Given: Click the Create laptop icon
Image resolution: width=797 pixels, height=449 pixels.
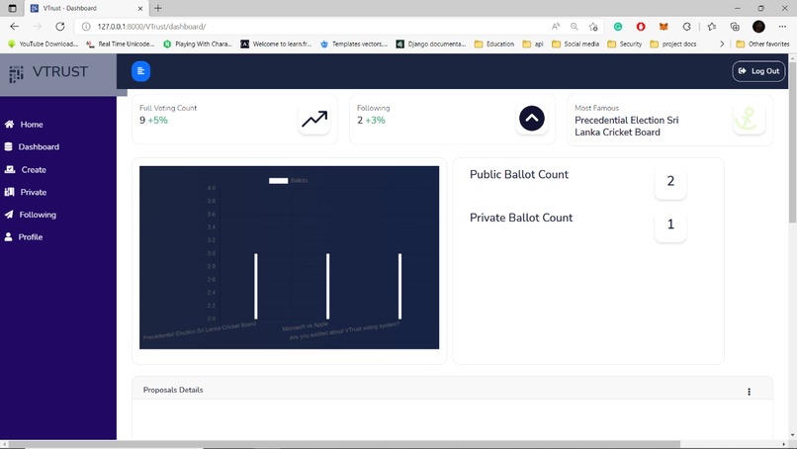Looking at the screenshot, I should (x=10, y=169).
